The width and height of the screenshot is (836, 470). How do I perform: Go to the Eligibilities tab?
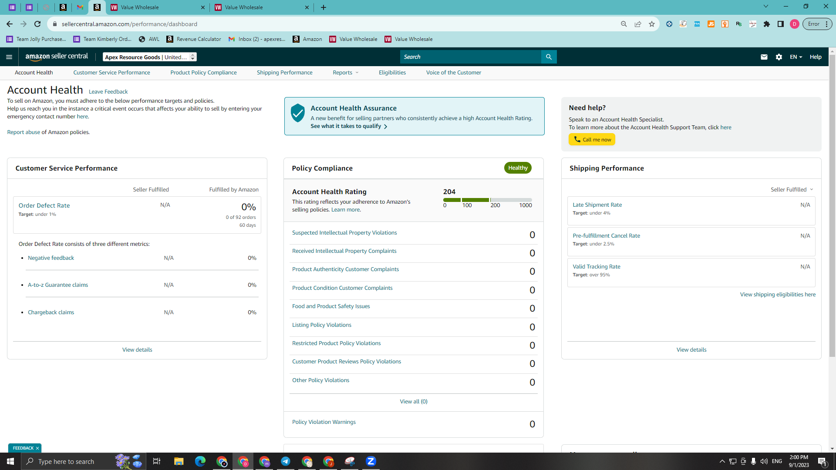[392, 73]
